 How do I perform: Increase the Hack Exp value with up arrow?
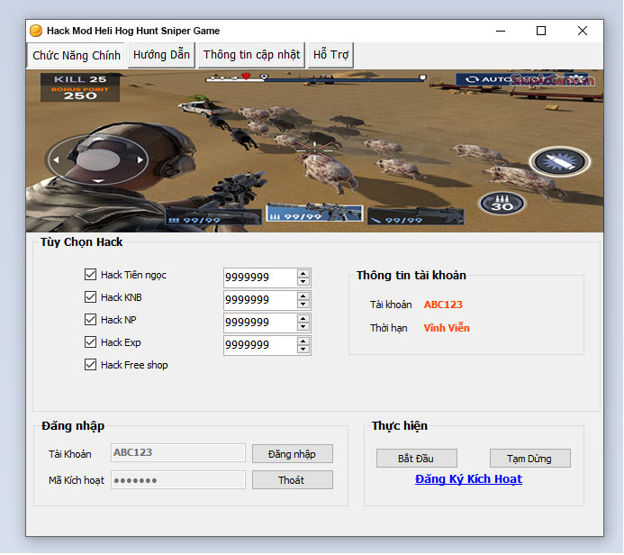click(303, 341)
